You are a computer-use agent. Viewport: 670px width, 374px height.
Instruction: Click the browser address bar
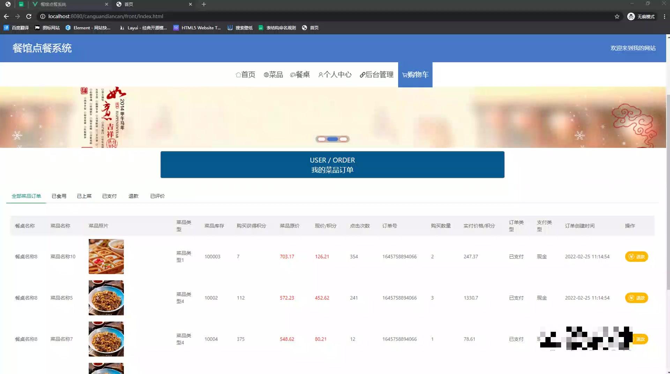click(x=140, y=16)
